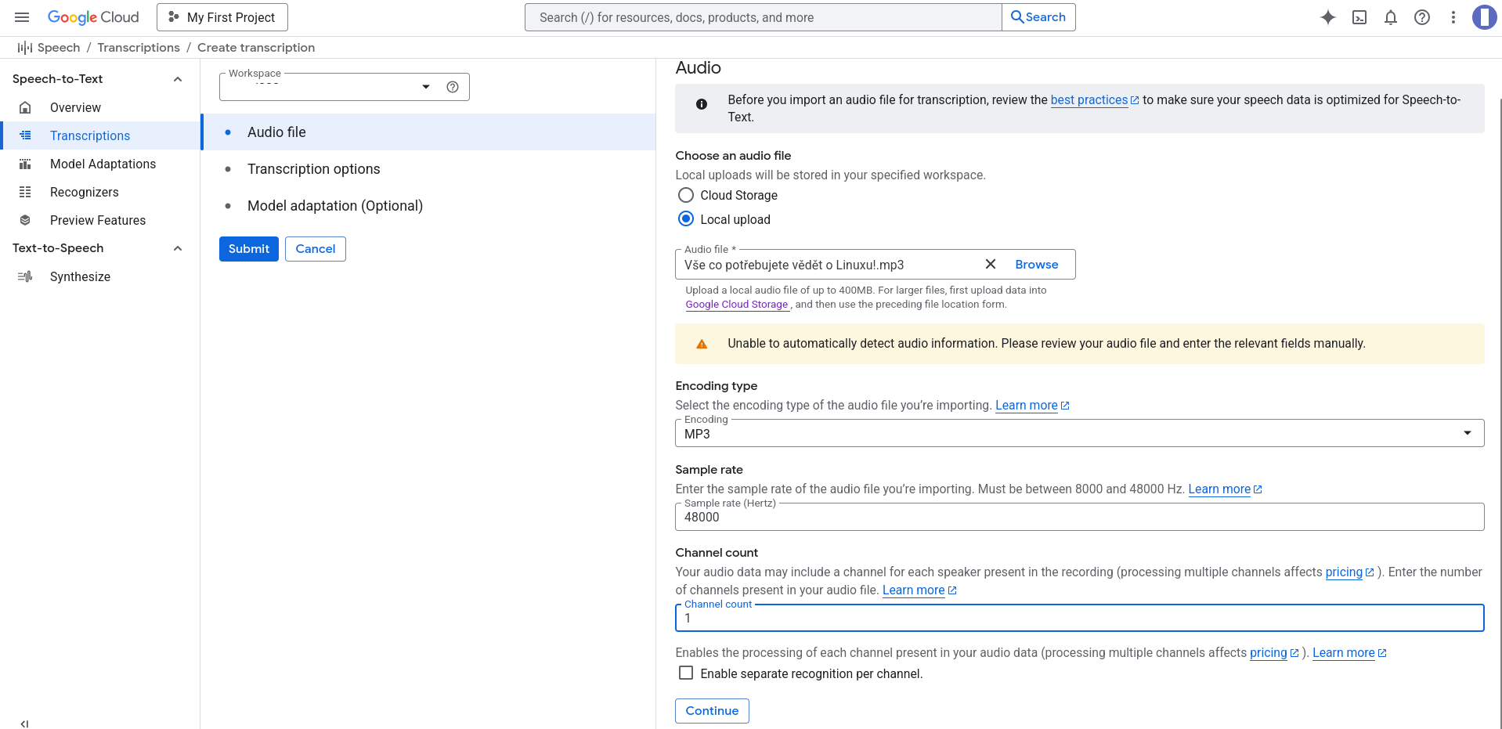
Task: Enable separate recognition per channel checkbox
Action: coord(686,673)
